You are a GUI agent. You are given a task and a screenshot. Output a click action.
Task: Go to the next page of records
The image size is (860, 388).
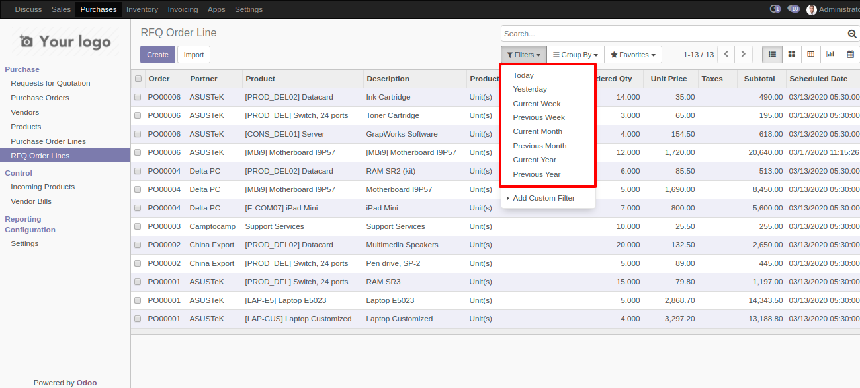(744, 55)
